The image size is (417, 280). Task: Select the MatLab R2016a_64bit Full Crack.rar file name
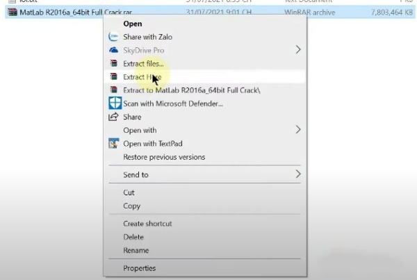pyautogui.click(x=76, y=13)
